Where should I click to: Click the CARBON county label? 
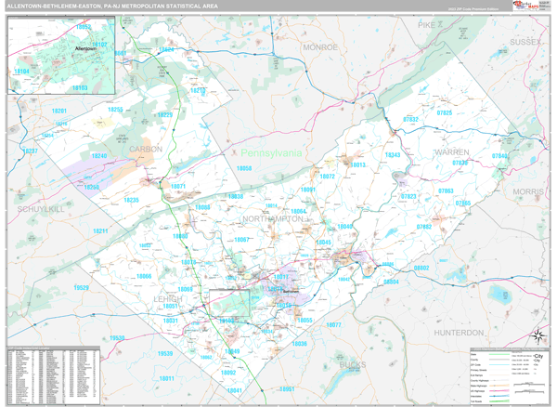tap(146, 149)
